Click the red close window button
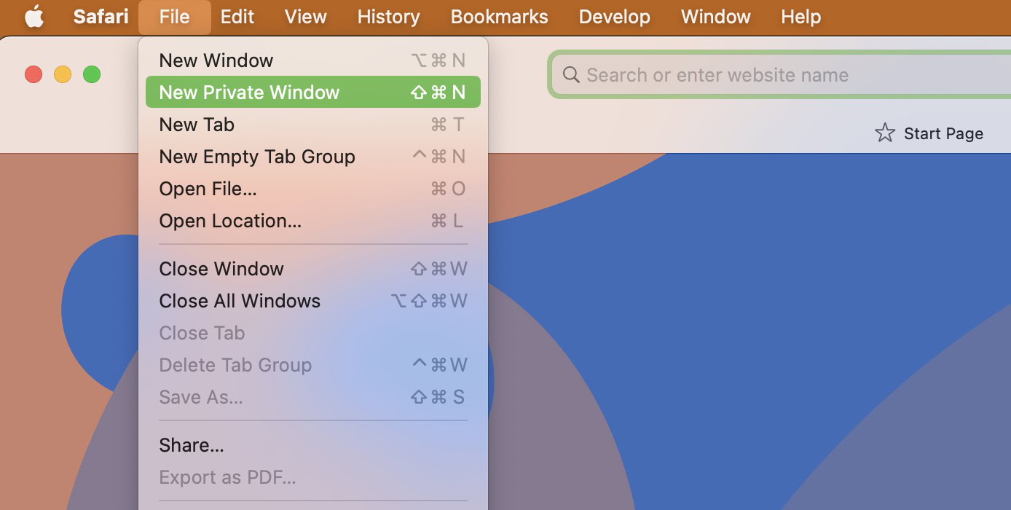 pyautogui.click(x=34, y=74)
